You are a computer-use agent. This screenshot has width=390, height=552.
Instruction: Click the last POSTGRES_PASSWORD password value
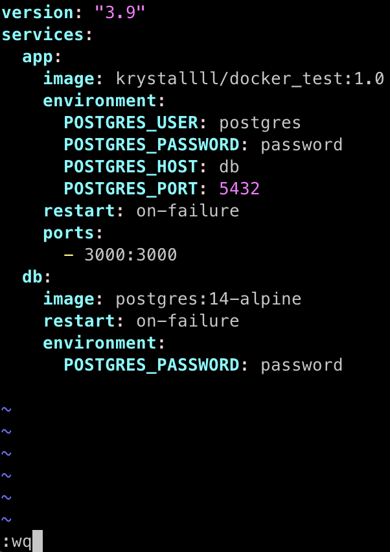tap(302, 365)
